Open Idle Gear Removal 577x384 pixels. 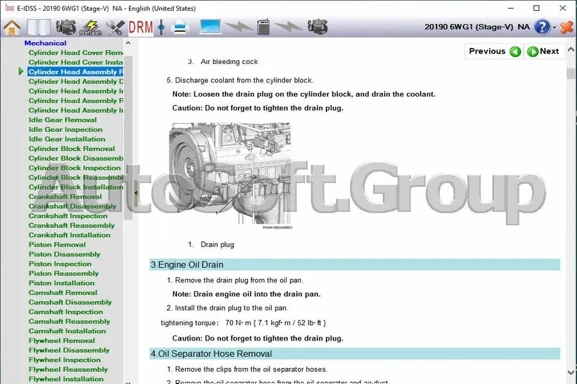pos(63,120)
